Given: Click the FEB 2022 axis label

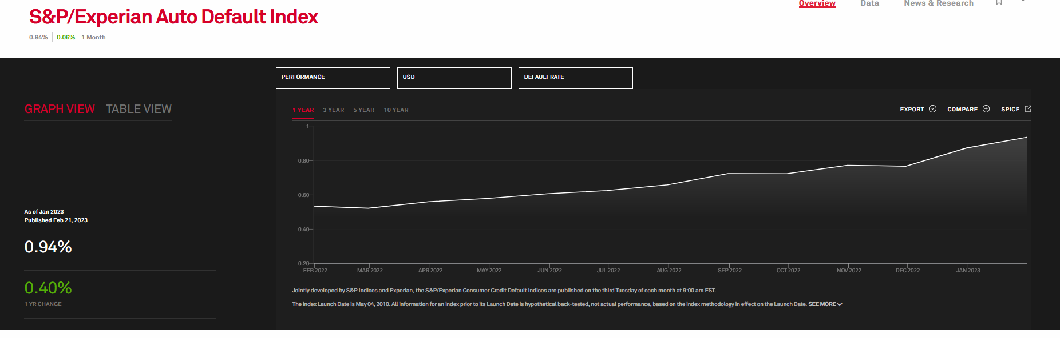Looking at the screenshot, I should point(315,271).
